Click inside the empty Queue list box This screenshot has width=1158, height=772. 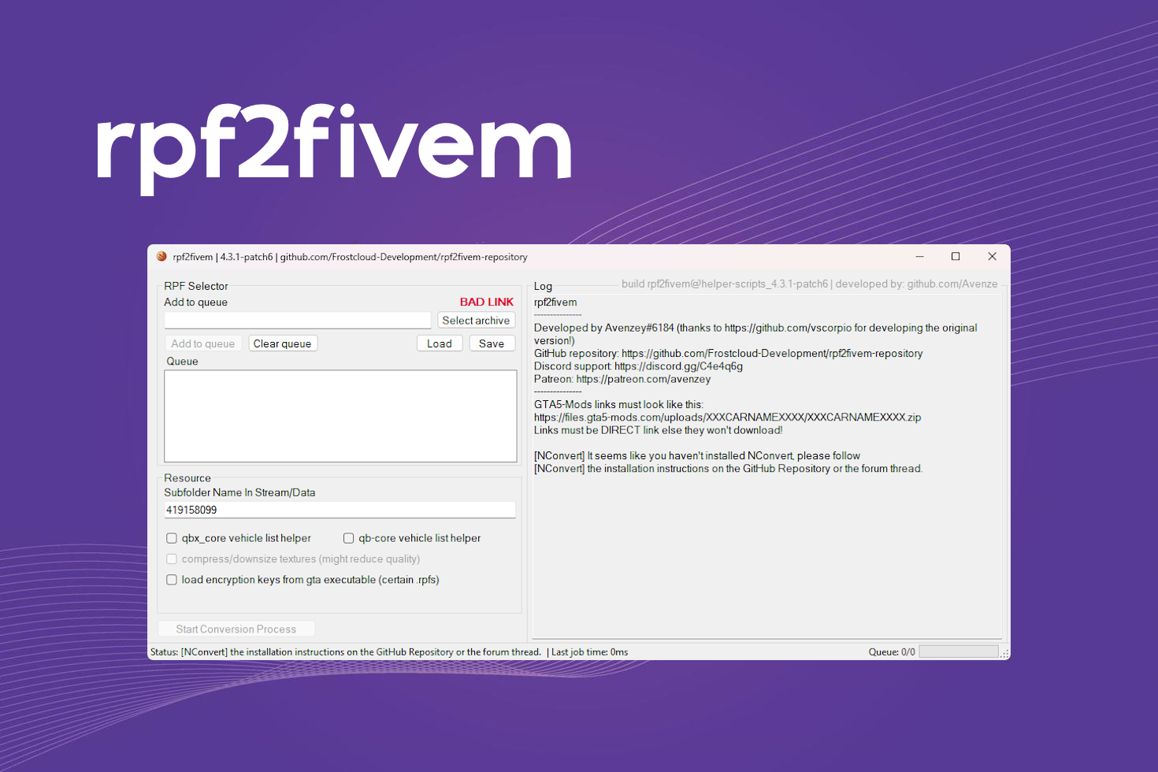339,416
